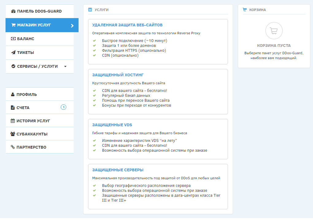Open Защищенные VDS service link
The width and height of the screenshot is (313, 220).
click(112, 125)
